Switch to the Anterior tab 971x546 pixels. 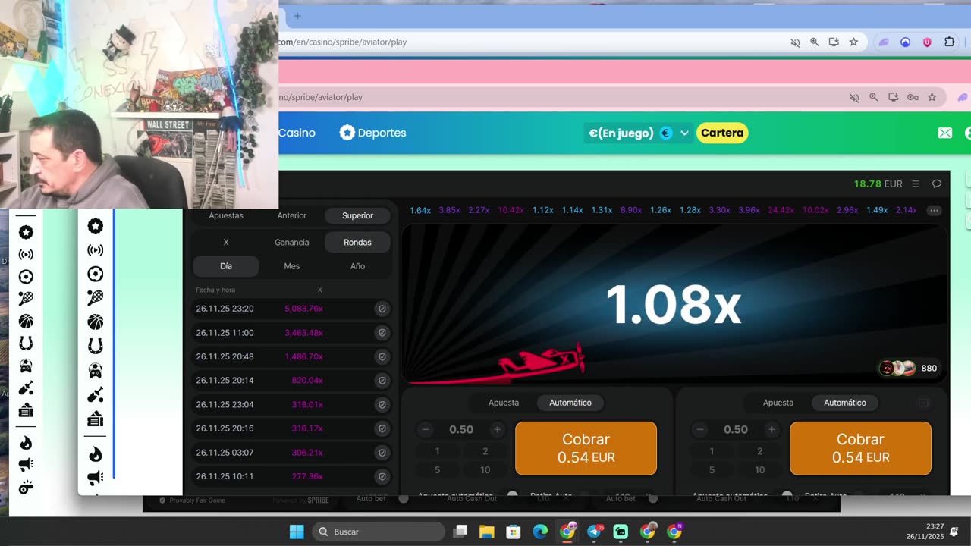(292, 216)
